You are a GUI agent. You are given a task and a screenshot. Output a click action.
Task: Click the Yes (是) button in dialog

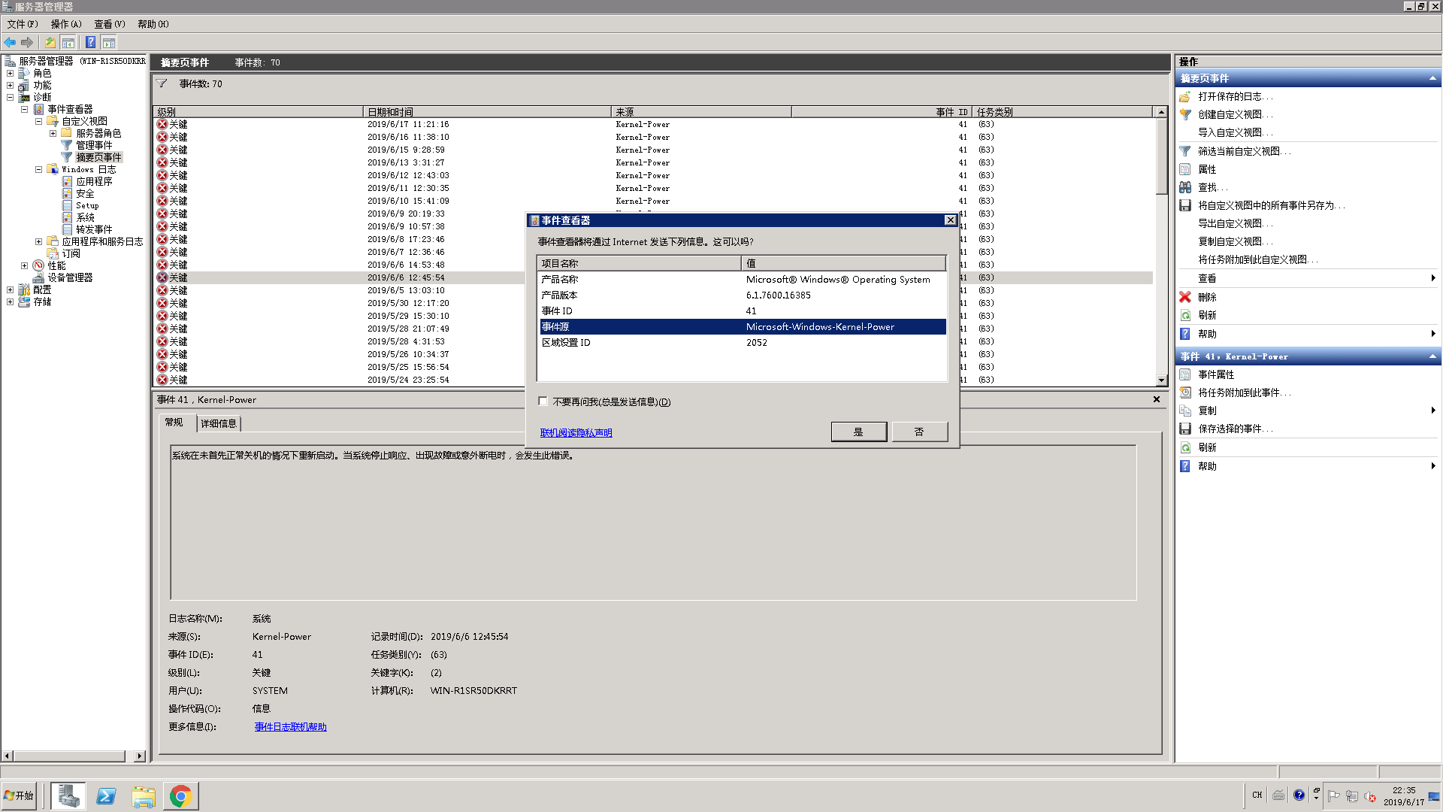click(858, 432)
